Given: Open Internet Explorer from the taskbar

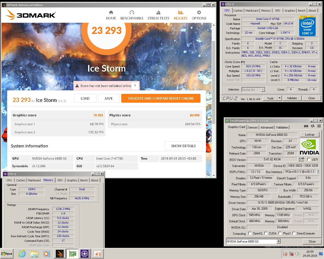Looking at the screenshot, I should [x=22, y=254].
